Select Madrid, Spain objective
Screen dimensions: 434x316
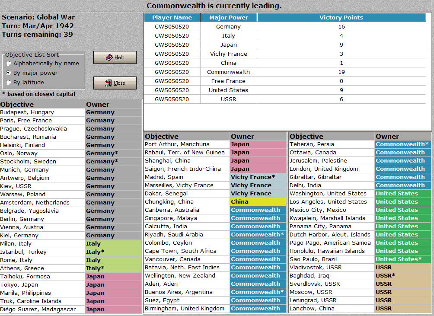(187, 177)
